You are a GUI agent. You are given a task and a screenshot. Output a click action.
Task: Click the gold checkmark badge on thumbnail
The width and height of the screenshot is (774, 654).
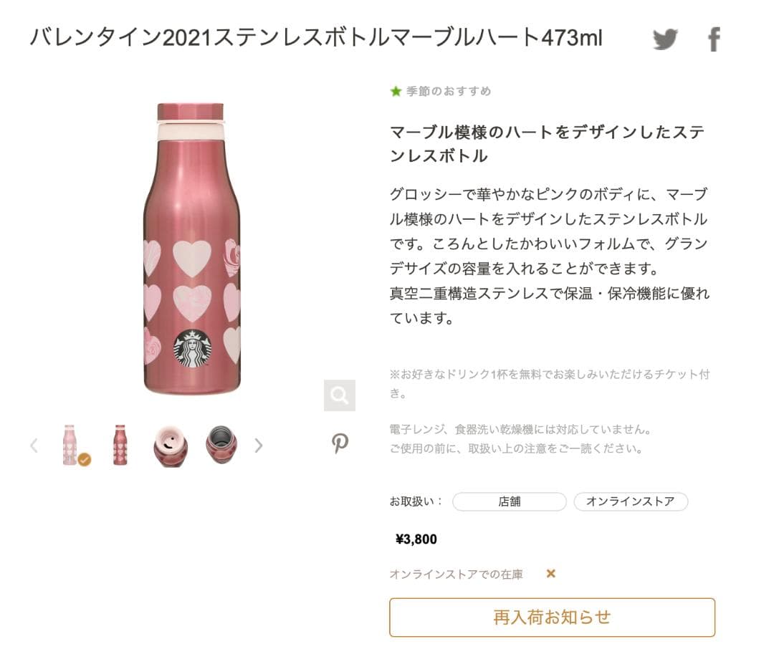[x=85, y=459]
